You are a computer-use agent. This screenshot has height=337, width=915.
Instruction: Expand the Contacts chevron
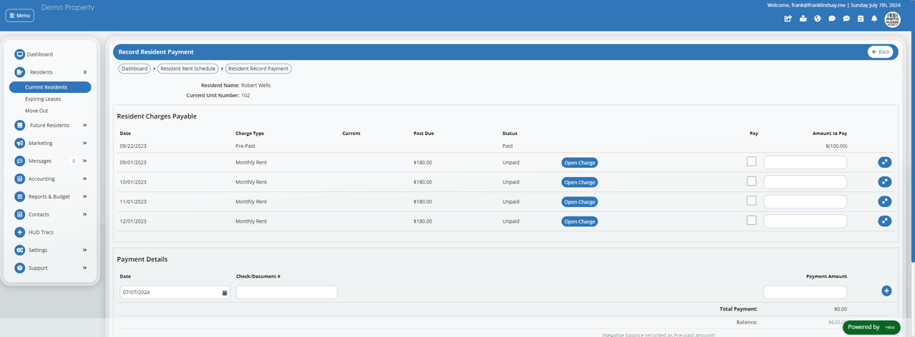click(x=84, y=215)
